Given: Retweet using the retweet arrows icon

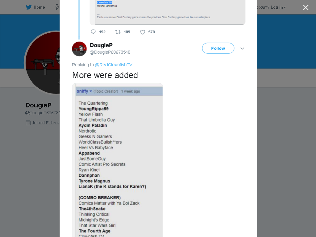Looking at the screenshot, I should [118, 32].
